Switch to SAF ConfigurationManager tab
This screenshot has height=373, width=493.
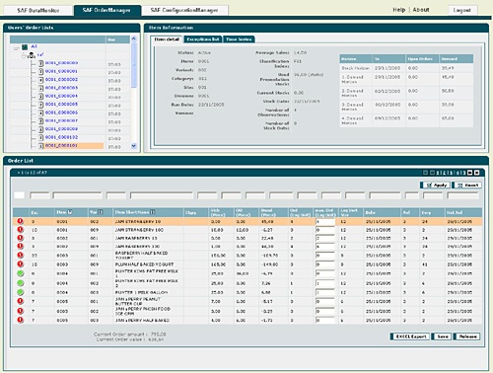(184, 10)
